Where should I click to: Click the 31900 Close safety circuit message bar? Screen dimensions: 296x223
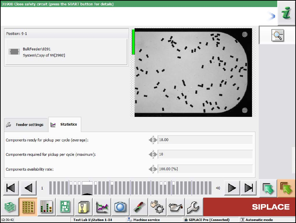click(139, 4)
